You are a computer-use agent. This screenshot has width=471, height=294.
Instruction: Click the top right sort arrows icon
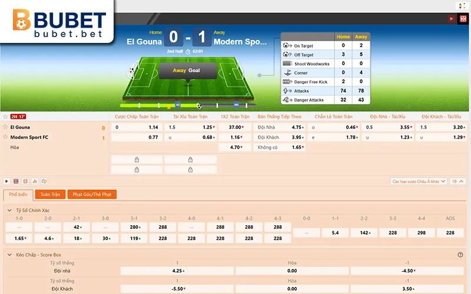pyautogui.click(x=462, y=6)
